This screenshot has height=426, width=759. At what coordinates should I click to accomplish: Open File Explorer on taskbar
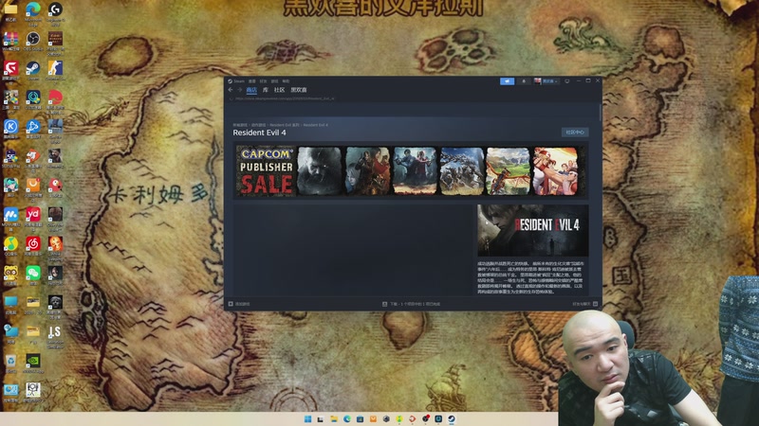(x=334, y=418)
